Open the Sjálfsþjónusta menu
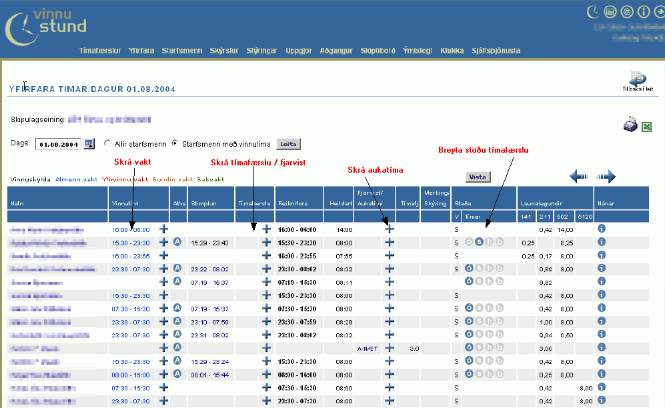Viewport: 665px width, 408px height. point(496,51)
